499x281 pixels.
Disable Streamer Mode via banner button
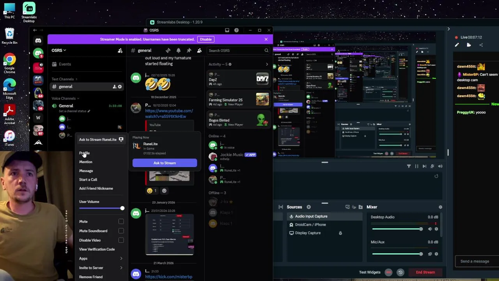[206, 39]
